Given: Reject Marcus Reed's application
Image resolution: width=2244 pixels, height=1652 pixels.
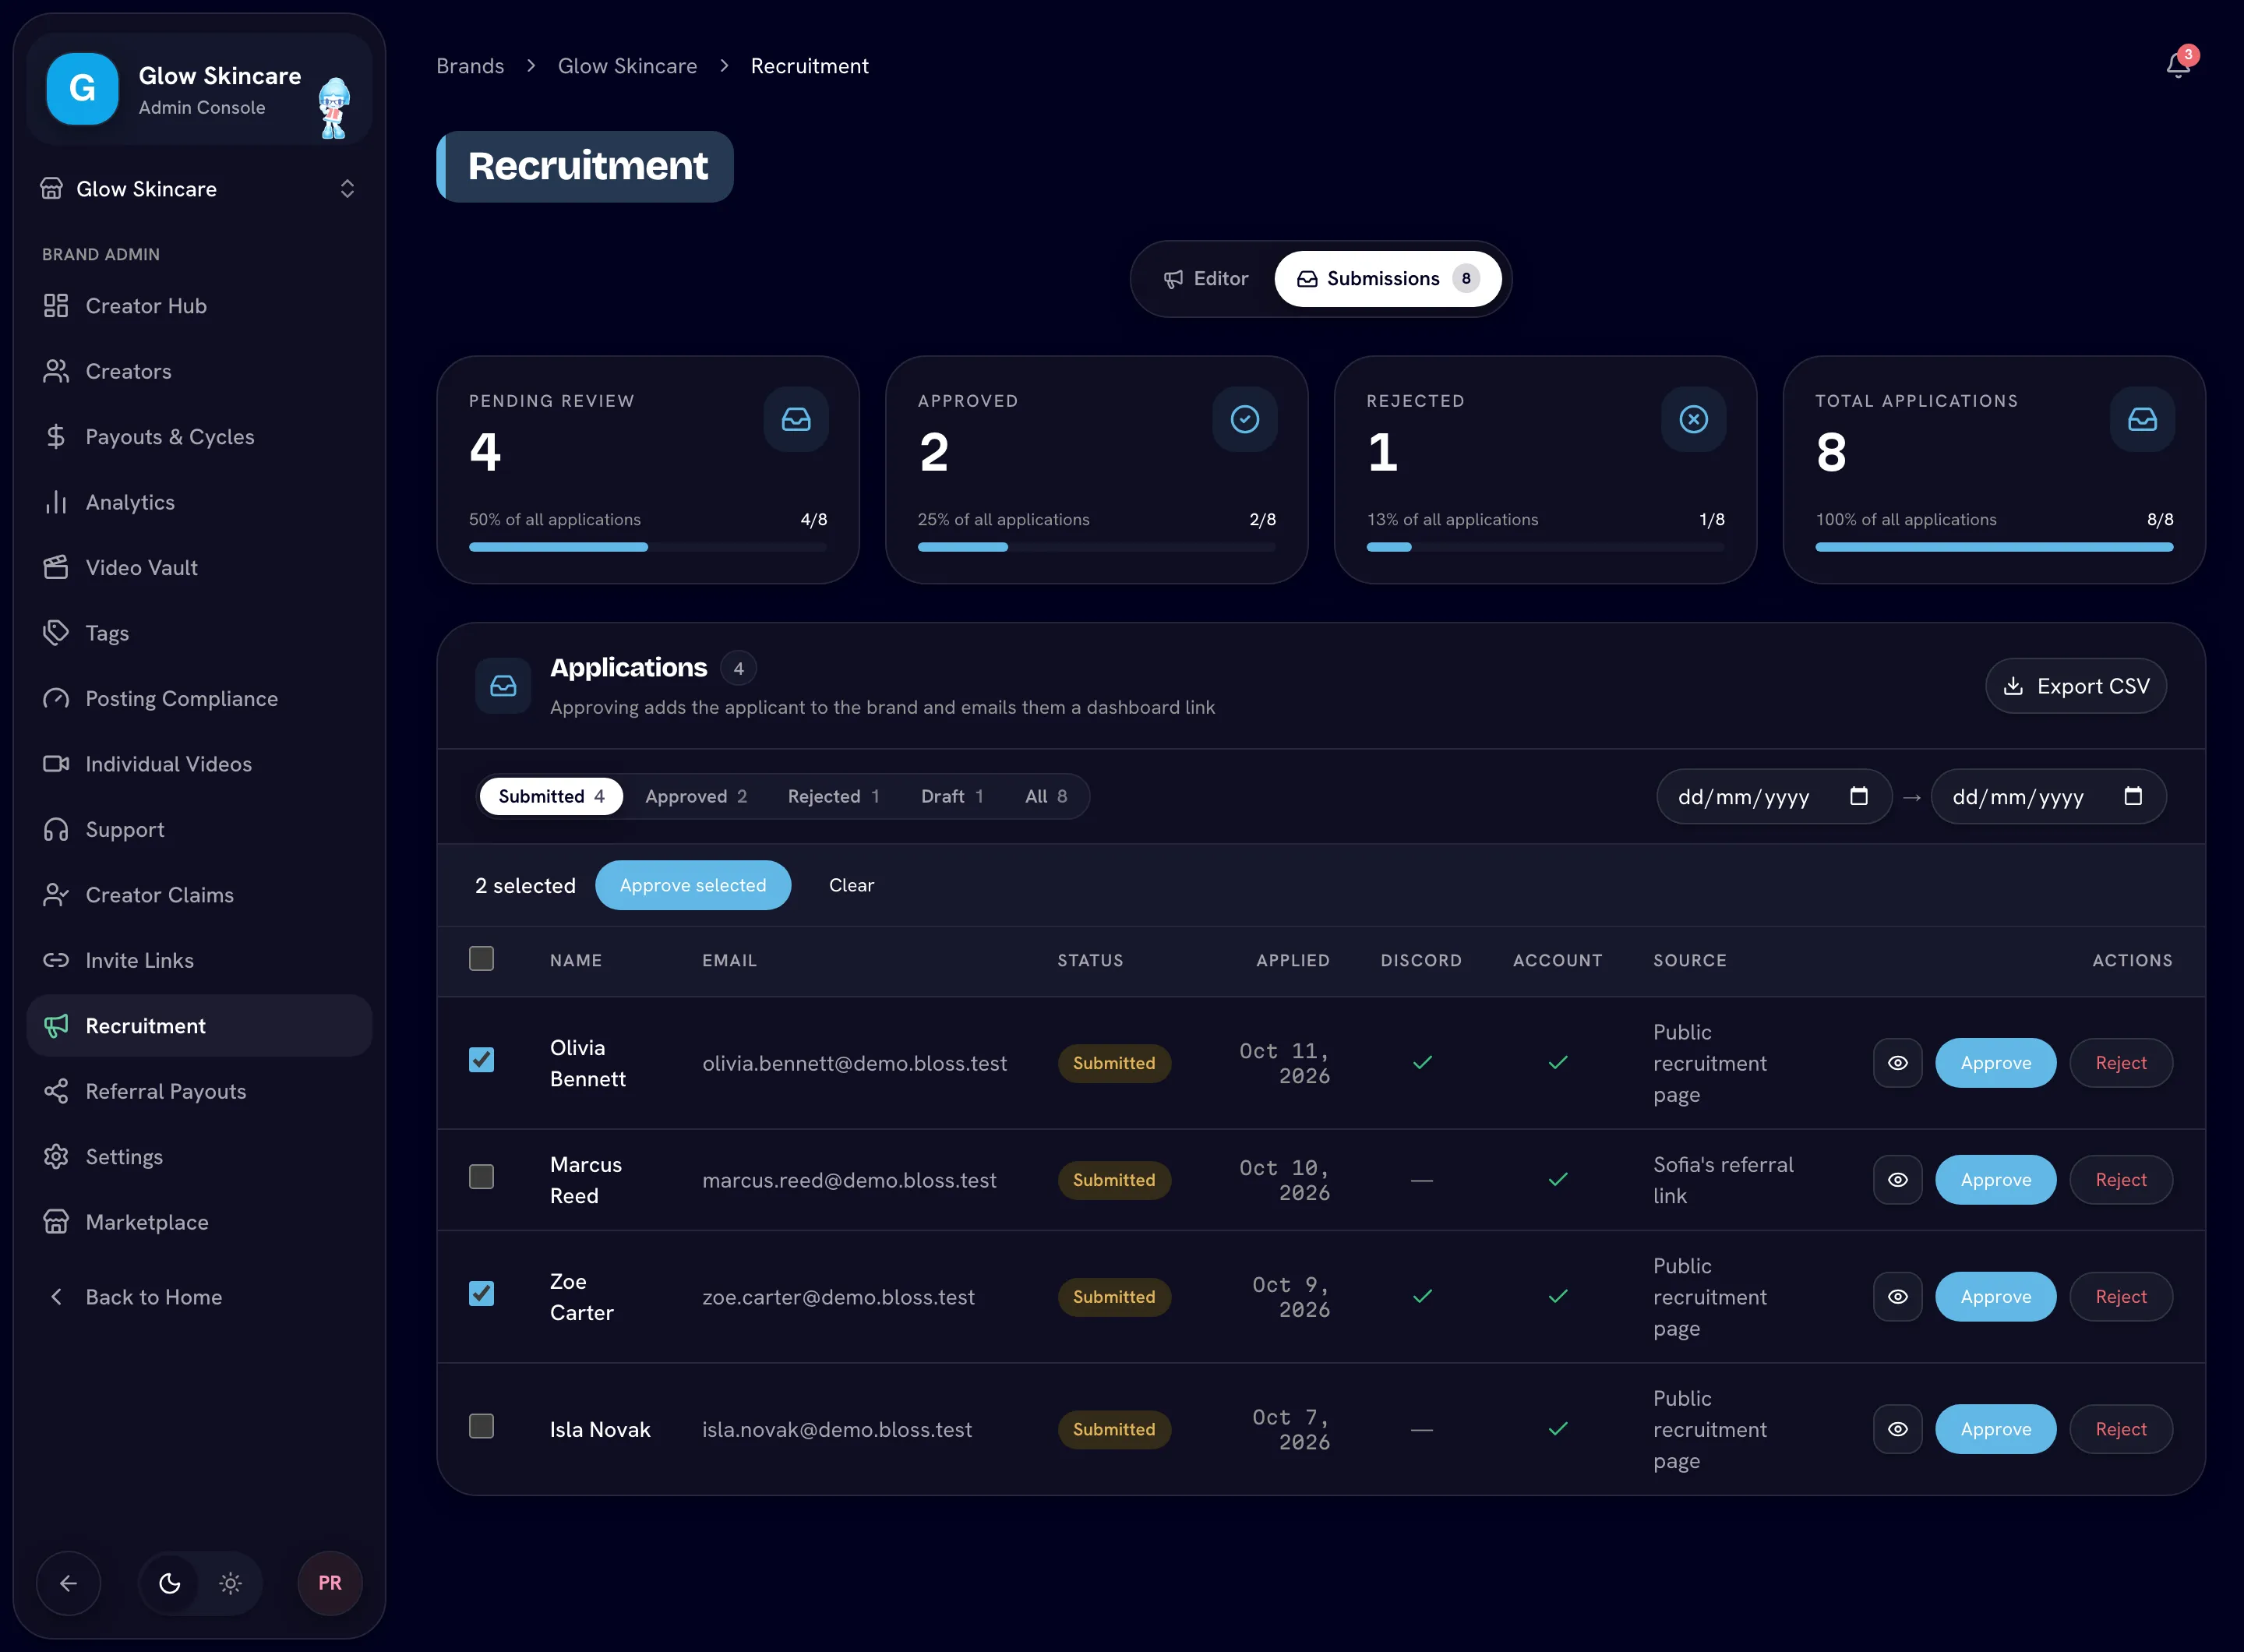Looking at the screenshot, I should (2120, 1180).
